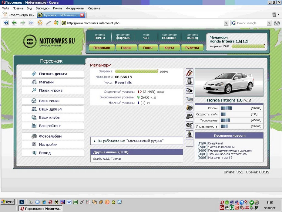Open the dropdown arrow beside the trash icon

coord(278,15)
